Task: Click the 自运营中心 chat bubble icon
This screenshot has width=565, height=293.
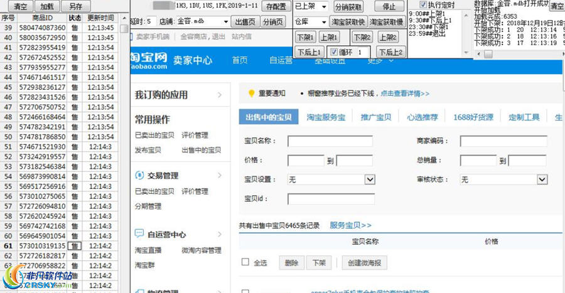Action: pyautogui.click(x=139, y=234)
